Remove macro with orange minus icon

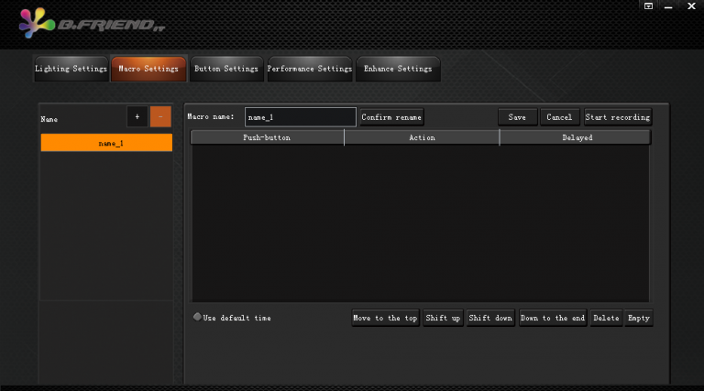click(160, 116)
